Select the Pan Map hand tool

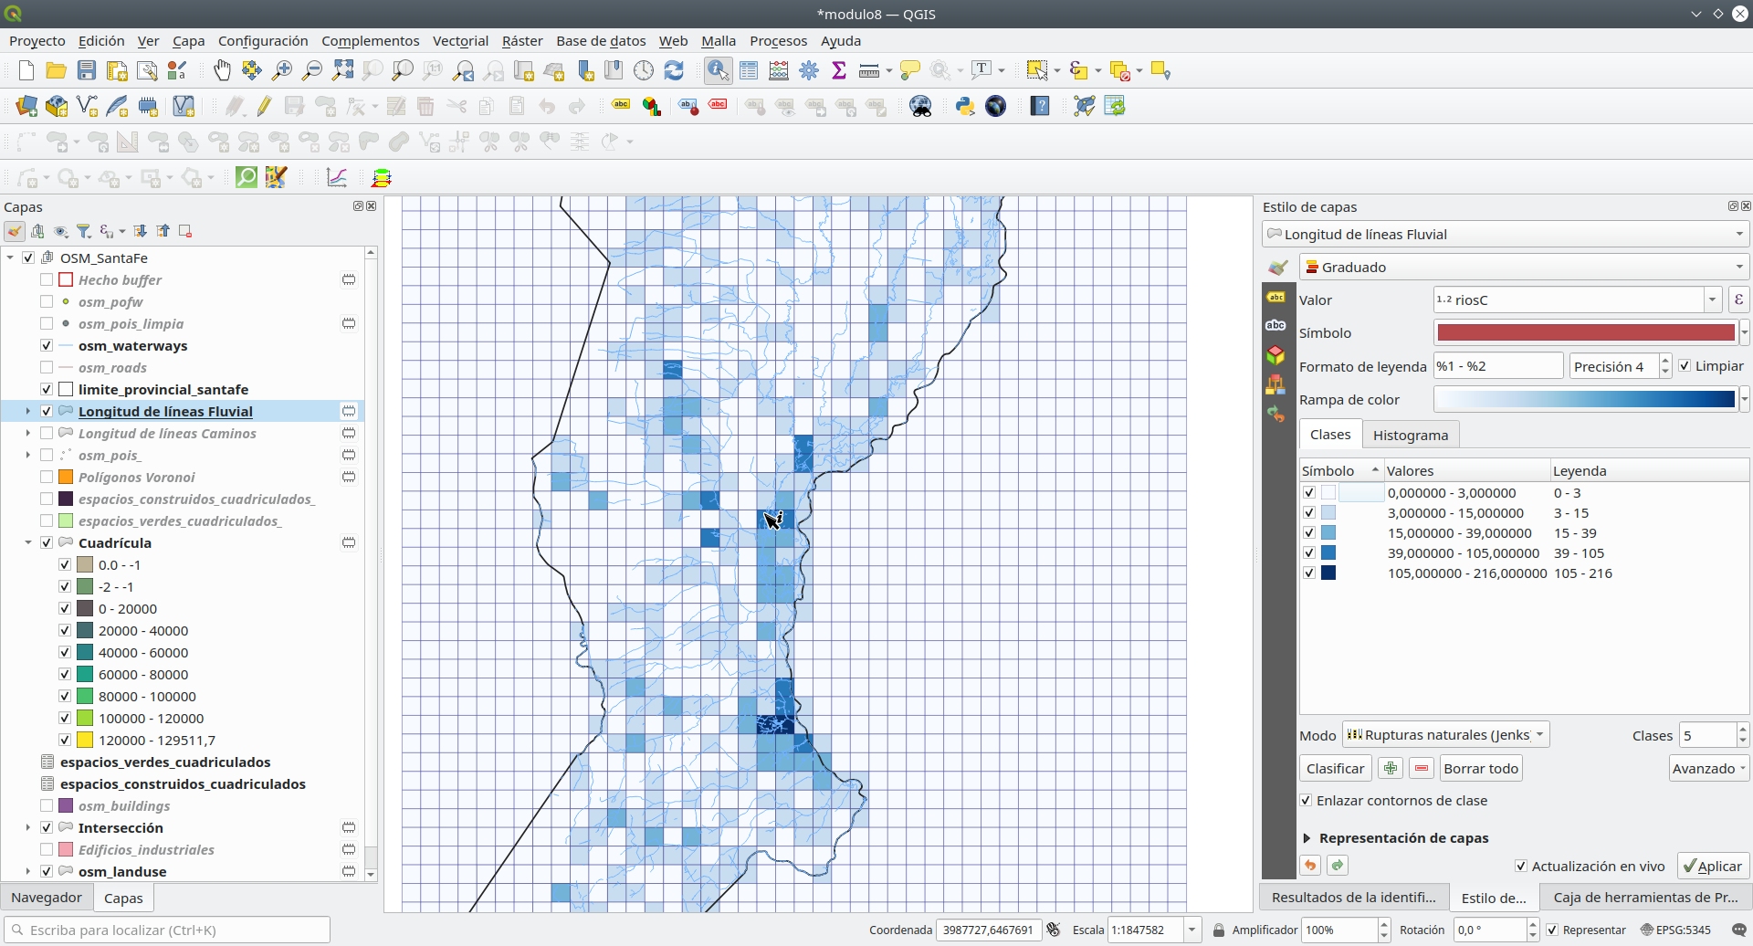[222, 70]
